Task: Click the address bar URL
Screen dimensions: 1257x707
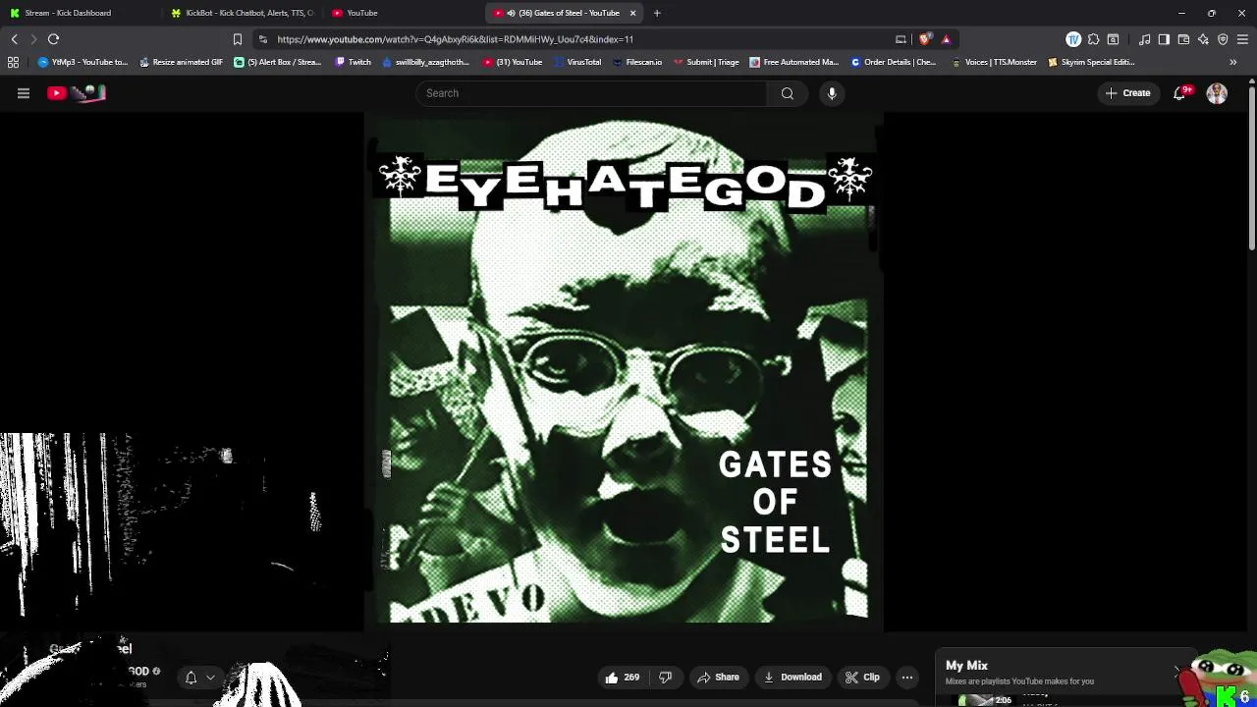Action: coord(455,39)
